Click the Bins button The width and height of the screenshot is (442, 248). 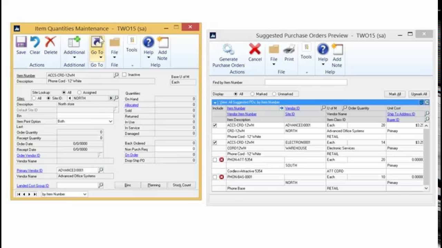pyautogui.click(x=128, y=185)
